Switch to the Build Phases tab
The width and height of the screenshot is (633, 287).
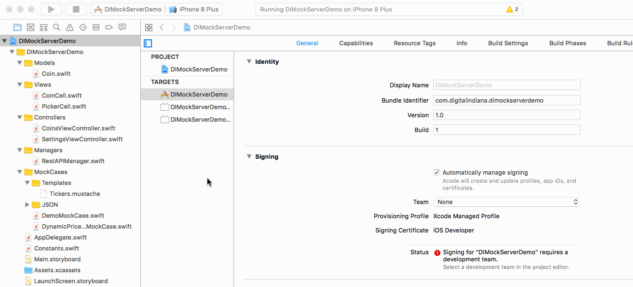tap(568, 43)
